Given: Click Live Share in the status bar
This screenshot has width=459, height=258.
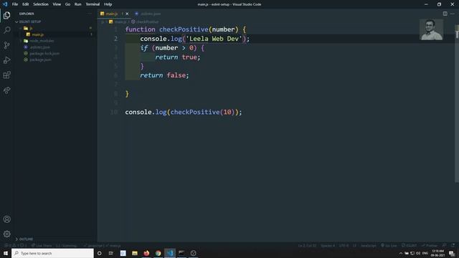Looking at the screenshot, I should [42, 246].
